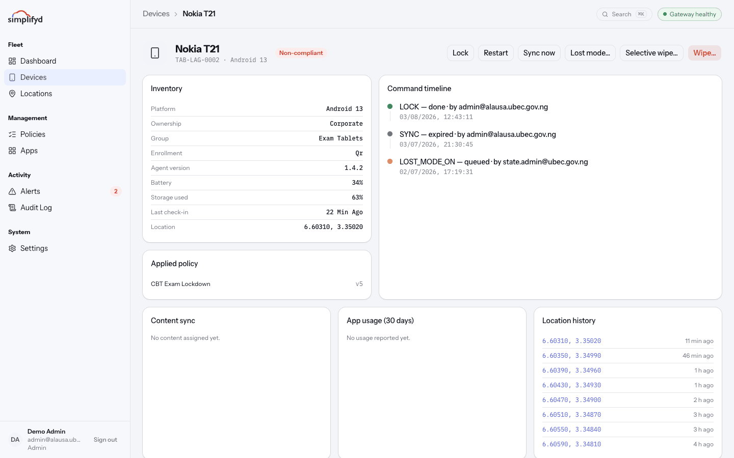Click the Simplifyd logo
Screen dimensions: 734x458
[x=25, y=17]
